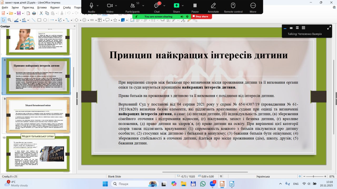Select the Zoom & Pan magnifier tool
This screenshot has width=337, height=189.
click(9, 20)
